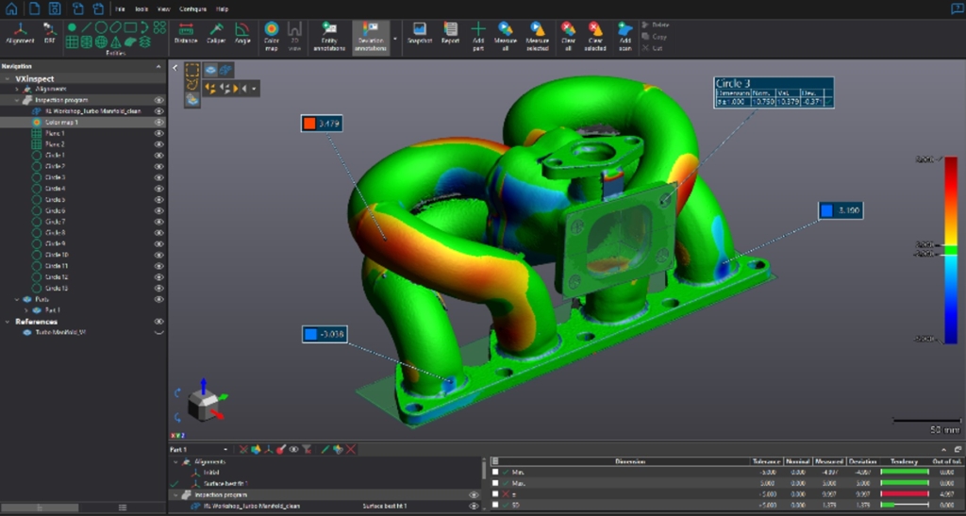The height and width of the screenshot is (516, 966).
Task: Check the Min. row checkbox in results table
Action: (x=495, y=473)
